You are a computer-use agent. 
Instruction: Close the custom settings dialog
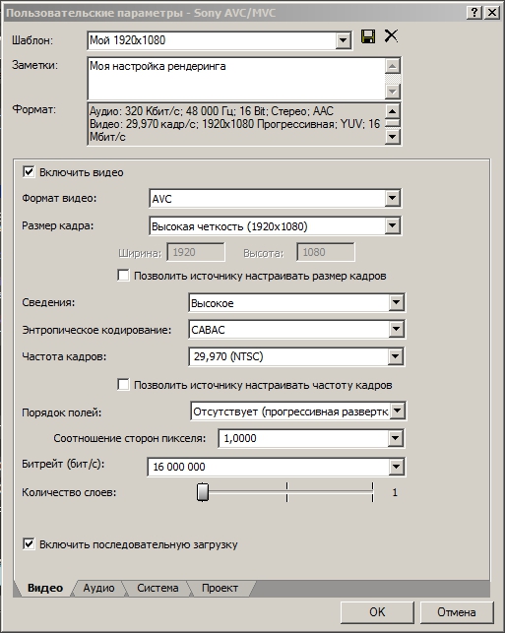(491, 13)
